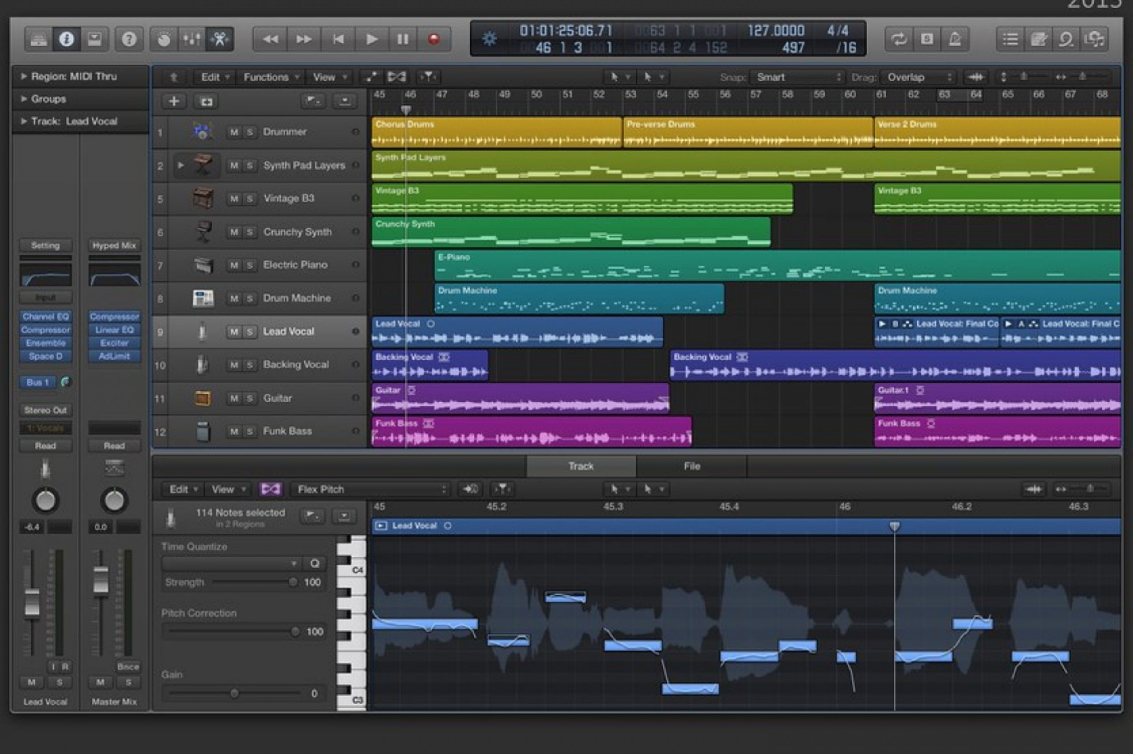Toggle Cycle mode in the control bar
The width and height of the screenshot is (1133, 754).
[898, 39]
